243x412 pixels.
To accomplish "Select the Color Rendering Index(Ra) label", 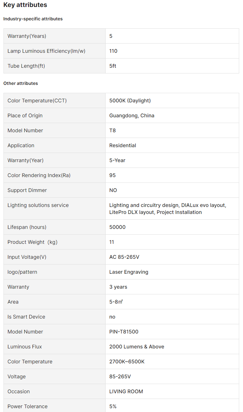I will pos(39,175).
